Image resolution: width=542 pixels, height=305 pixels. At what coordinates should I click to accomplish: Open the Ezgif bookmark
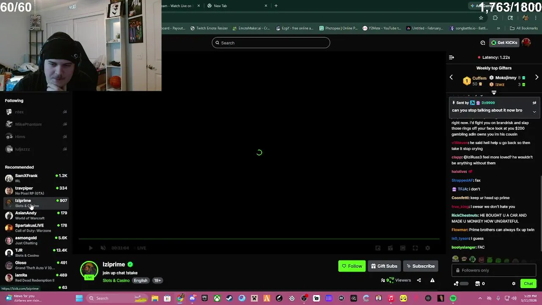coord(294,28)
